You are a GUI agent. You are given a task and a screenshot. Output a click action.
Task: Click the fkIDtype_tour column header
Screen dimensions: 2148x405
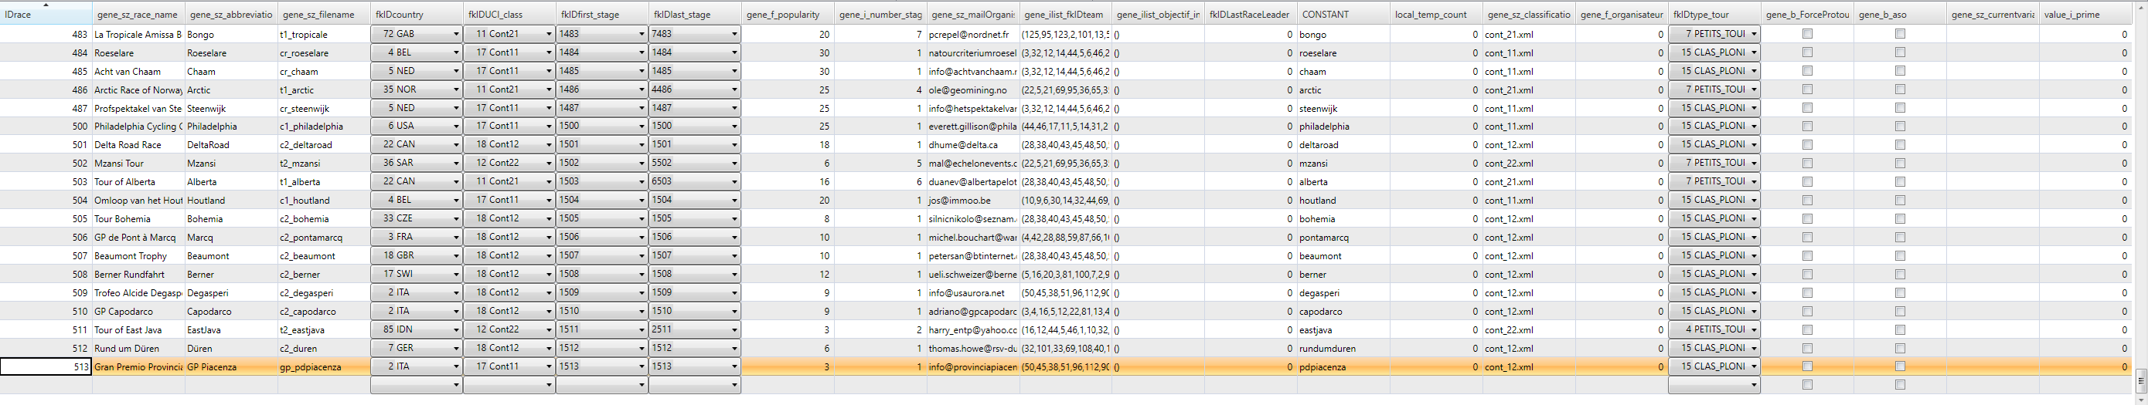1713,14
